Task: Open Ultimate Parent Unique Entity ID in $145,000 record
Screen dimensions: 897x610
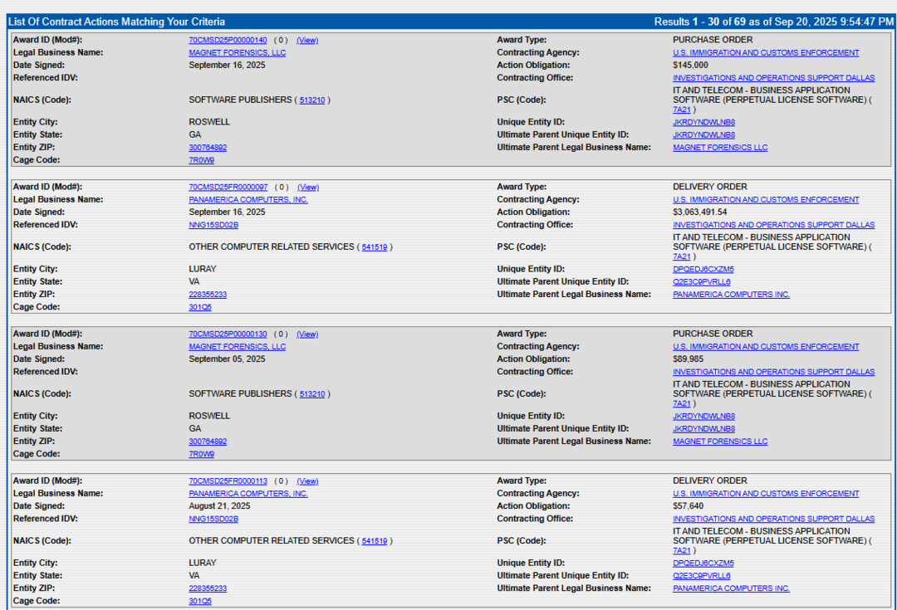Action: 703,135
